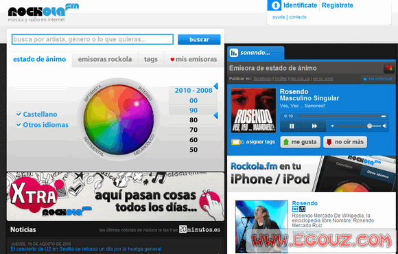This screenshot has width=398, height=254.
Task: Click the Masculino Singular song title
Action: [309, 98]
